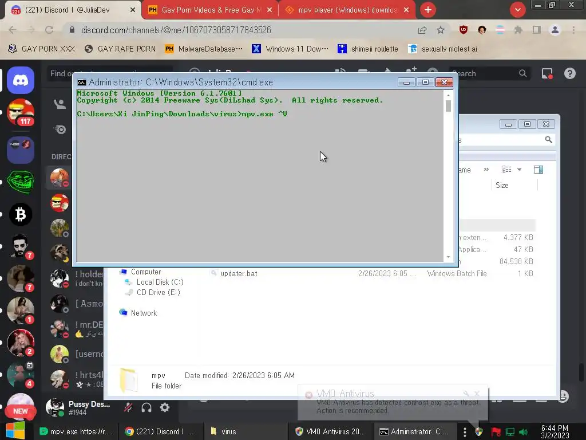Close the mpv player download tab
This screenshot has width=586, height=440.
click(x=406, y=10)
